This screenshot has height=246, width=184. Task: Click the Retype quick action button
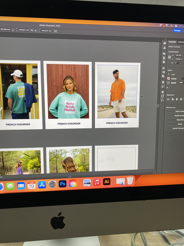click(x=178, y=124)
